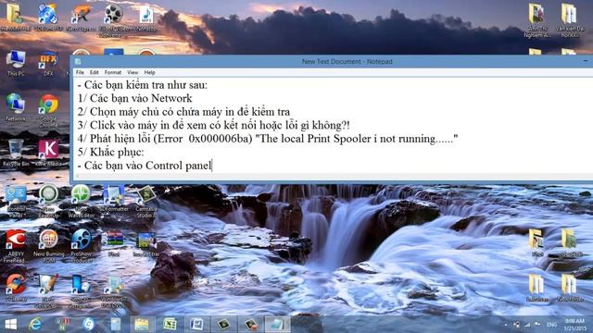Select ProShow Producer desktop shortcut
Viewport: 593px width, 333px height.
[x=81, y=246]
